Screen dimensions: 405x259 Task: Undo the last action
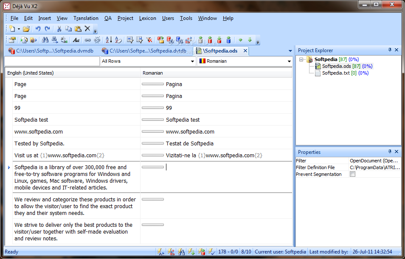38,29
